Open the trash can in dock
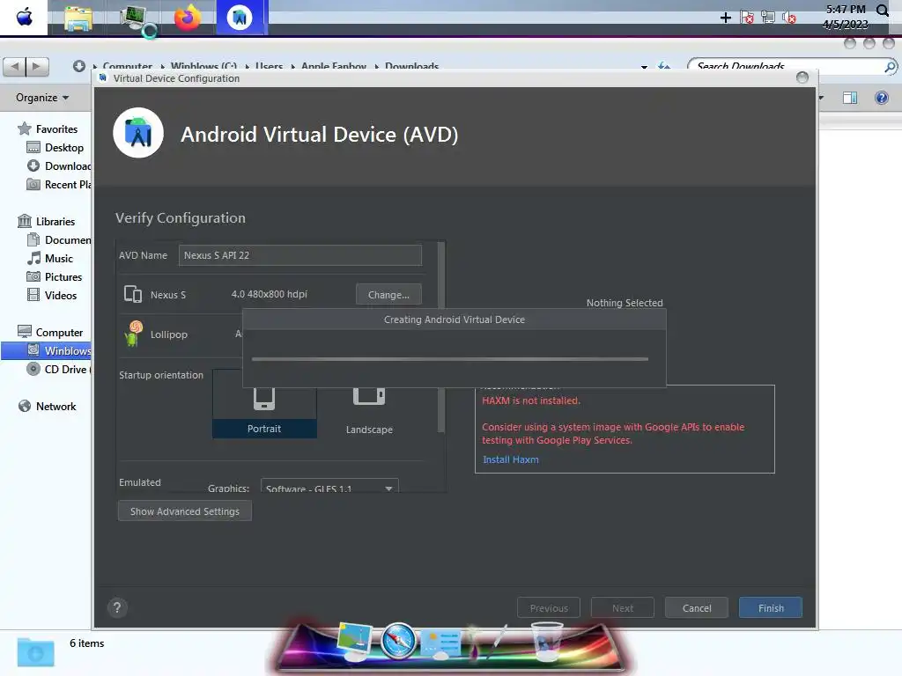Viewport: 902px width, 676px height. point(546,642)
